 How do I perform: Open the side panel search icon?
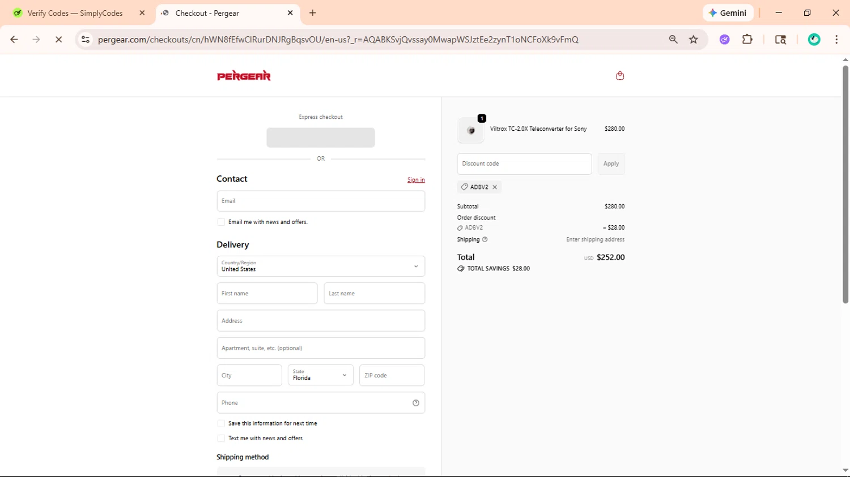point(780,40)
